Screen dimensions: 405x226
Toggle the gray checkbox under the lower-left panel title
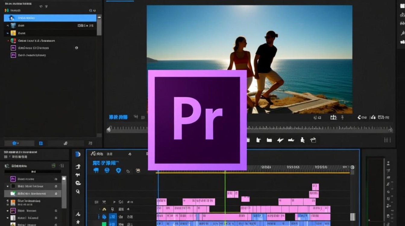6,157
